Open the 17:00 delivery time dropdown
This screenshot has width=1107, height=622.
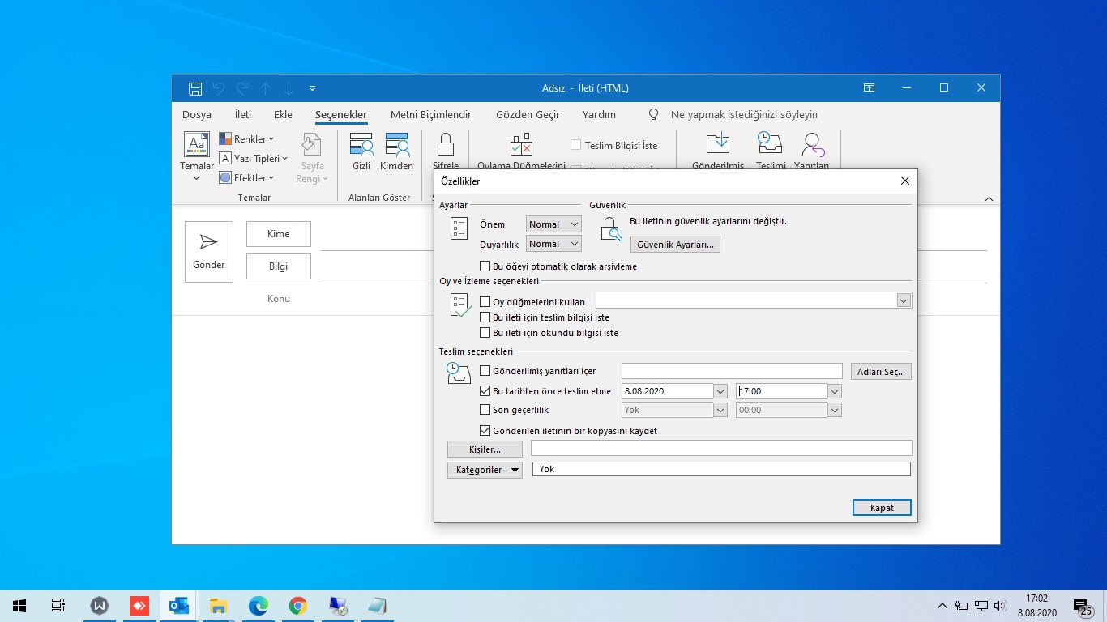point(836,391)
